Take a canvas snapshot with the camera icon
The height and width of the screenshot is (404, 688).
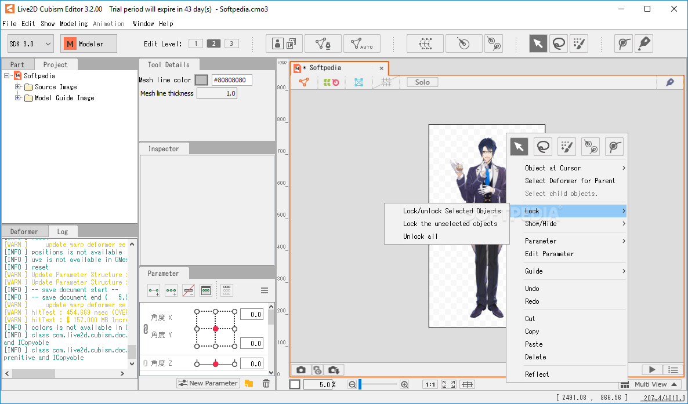[301, 370]
